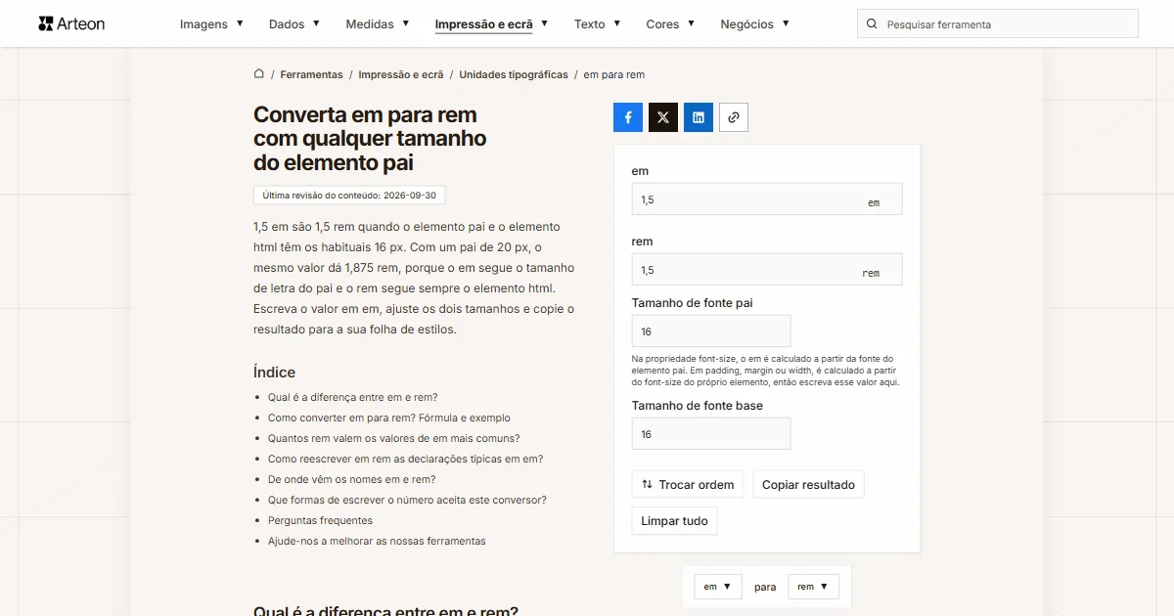The height and width of the screenshot is (616, 1174).
Task: Click the Limpar tudo button
Action: pyautogui.click(x=674, y=521)
